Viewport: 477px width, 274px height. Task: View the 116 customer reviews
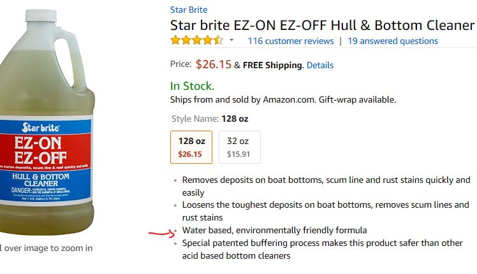pos(291,41)
